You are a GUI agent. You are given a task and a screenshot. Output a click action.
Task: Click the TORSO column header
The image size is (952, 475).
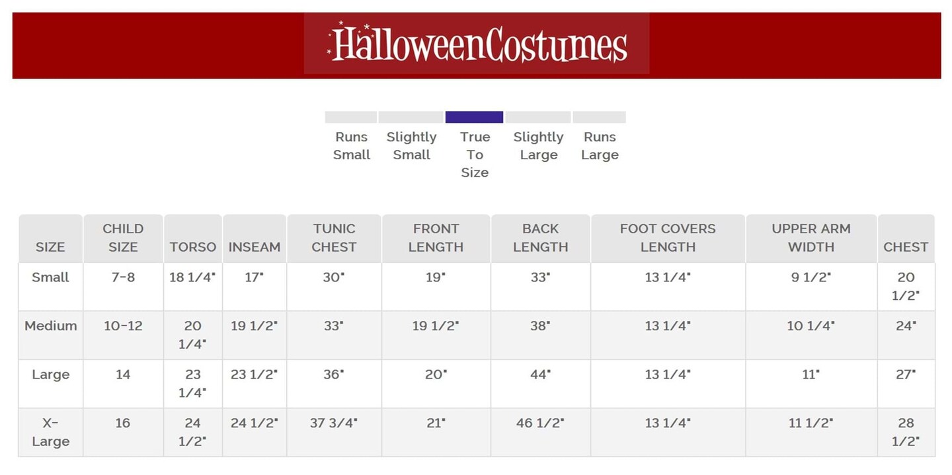[x=192, y=246]
